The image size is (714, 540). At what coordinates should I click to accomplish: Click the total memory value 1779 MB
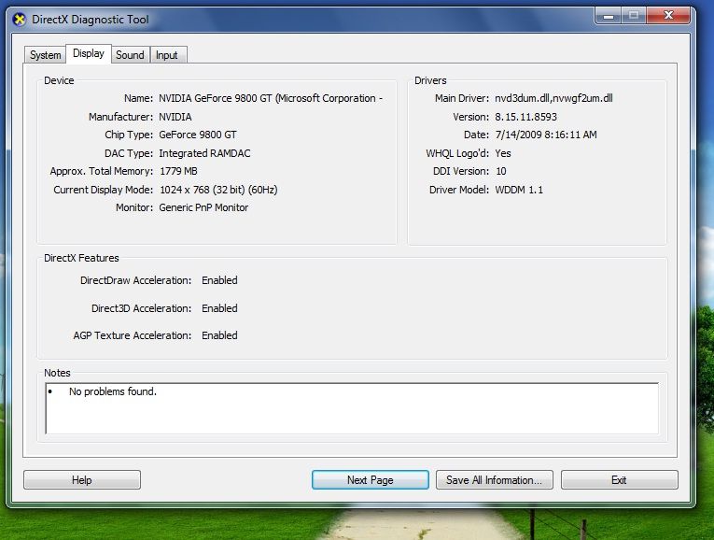[x=178, y=171]
